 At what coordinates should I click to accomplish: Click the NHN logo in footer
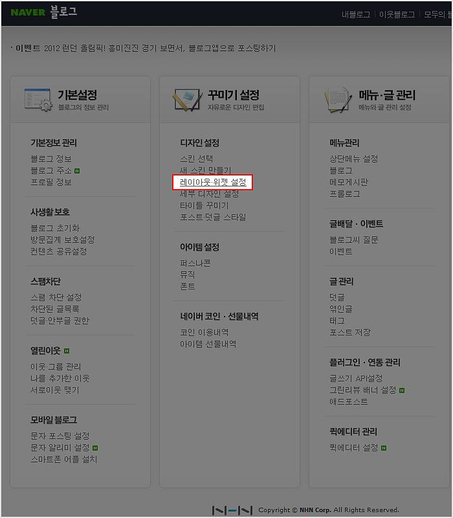click(x=232, y=510)
